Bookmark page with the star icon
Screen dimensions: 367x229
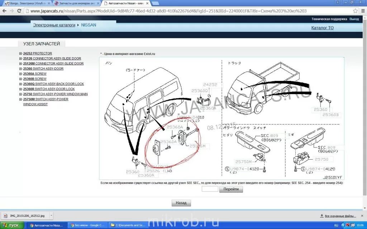point(355,11)
